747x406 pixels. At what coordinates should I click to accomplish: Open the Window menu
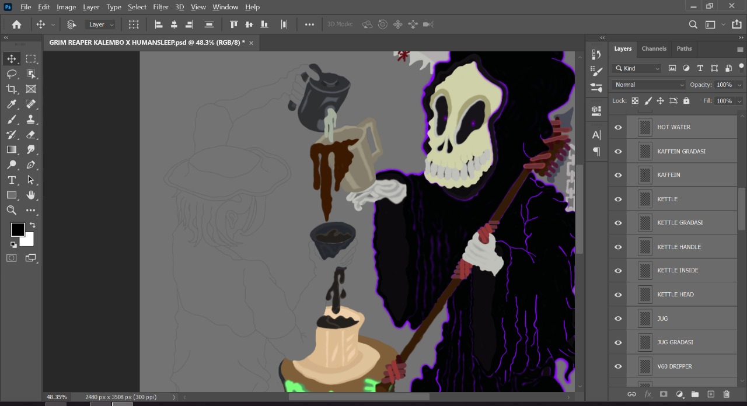point(225,7)
